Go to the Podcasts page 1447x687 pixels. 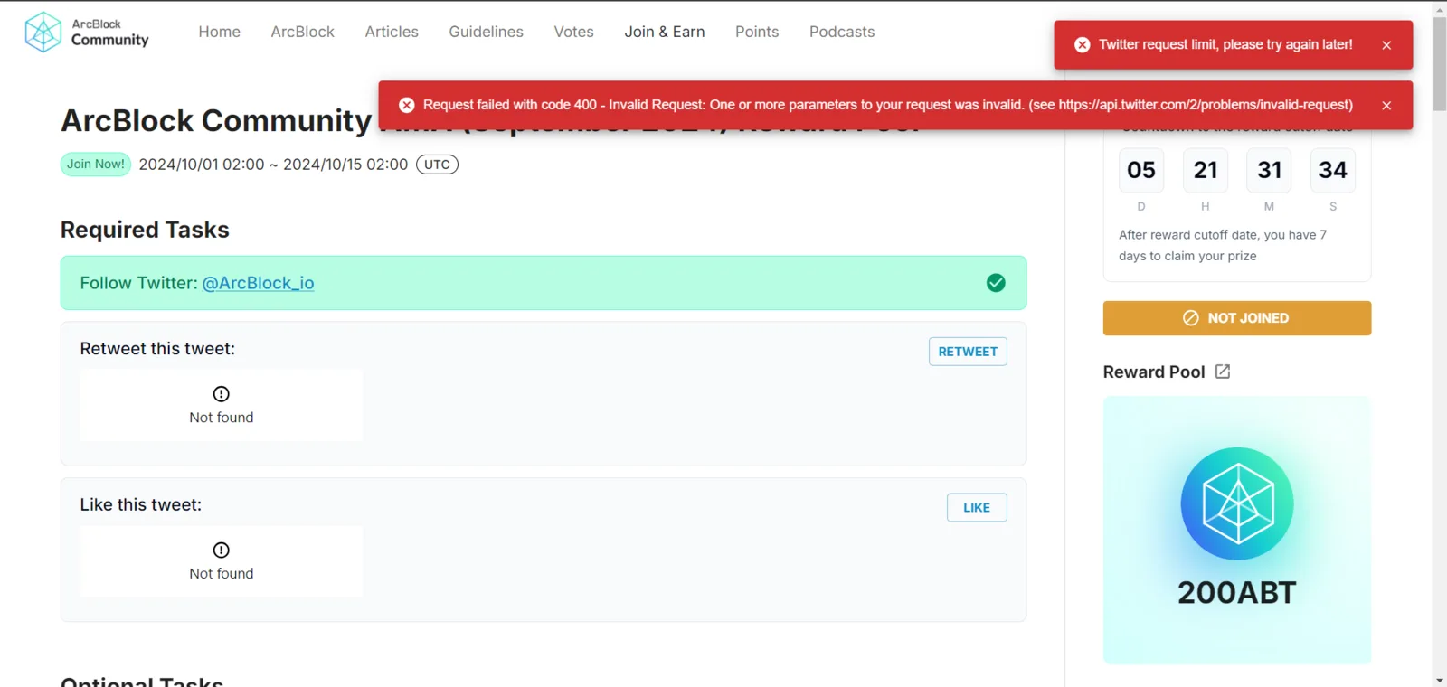pyautogui.click(x=842, y=32)
